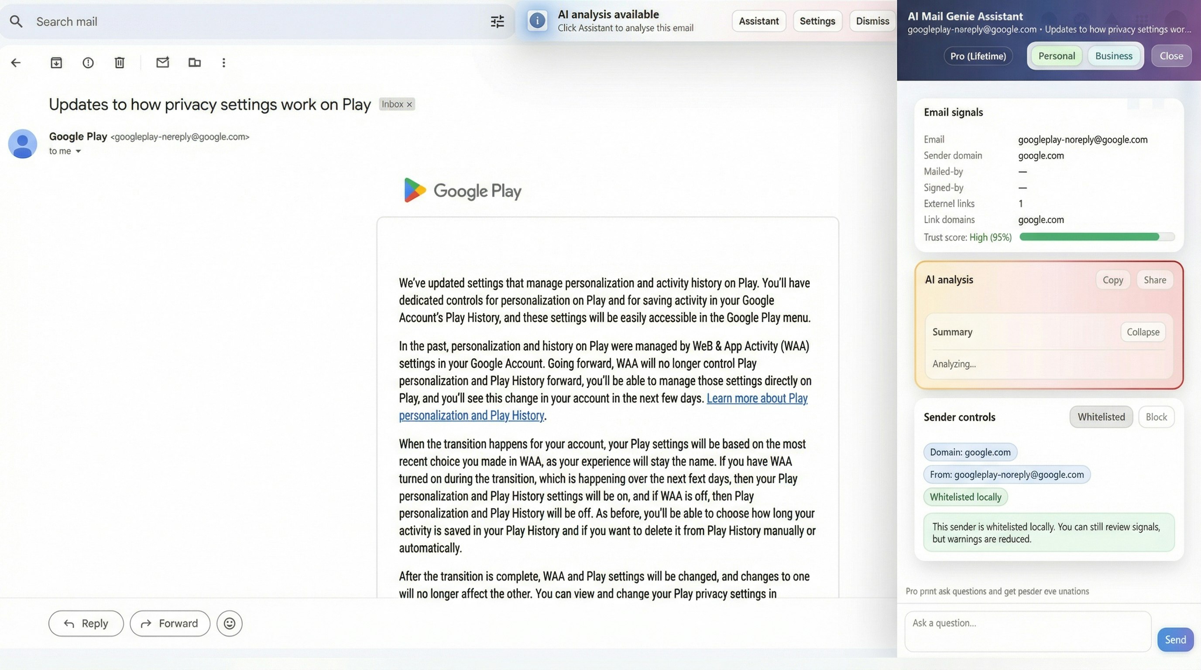Open the Play personalization and Play History link
The height and width of the screenshot is (670, 1201).
tap(471, 415)
